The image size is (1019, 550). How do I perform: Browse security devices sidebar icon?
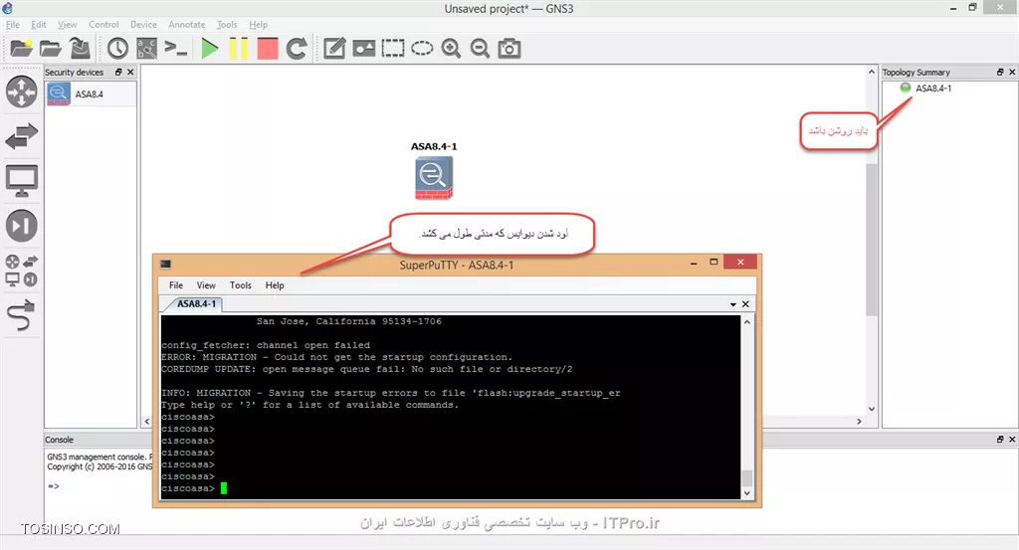point(22,226)
